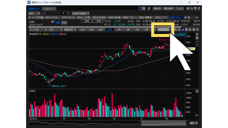Select the 6ヵ月 period button
The image size is (228, 128).
[110, 30]
